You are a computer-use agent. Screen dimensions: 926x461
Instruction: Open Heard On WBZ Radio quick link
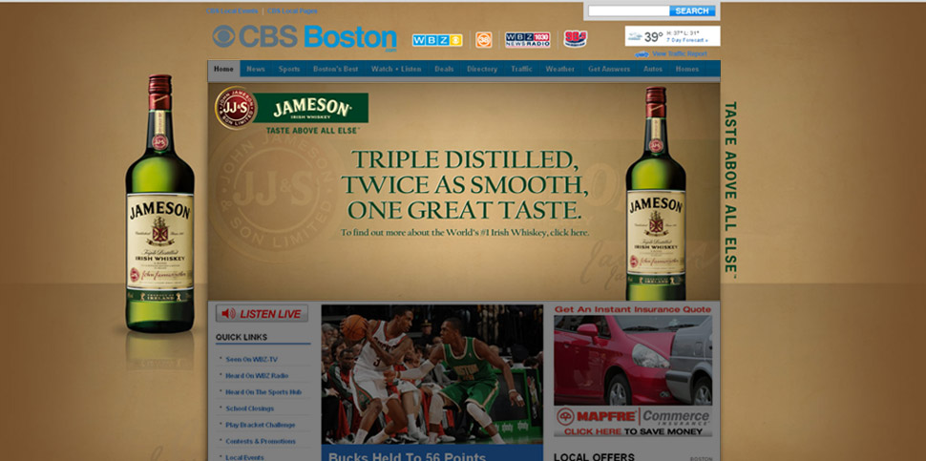click(x=257, y=375)
